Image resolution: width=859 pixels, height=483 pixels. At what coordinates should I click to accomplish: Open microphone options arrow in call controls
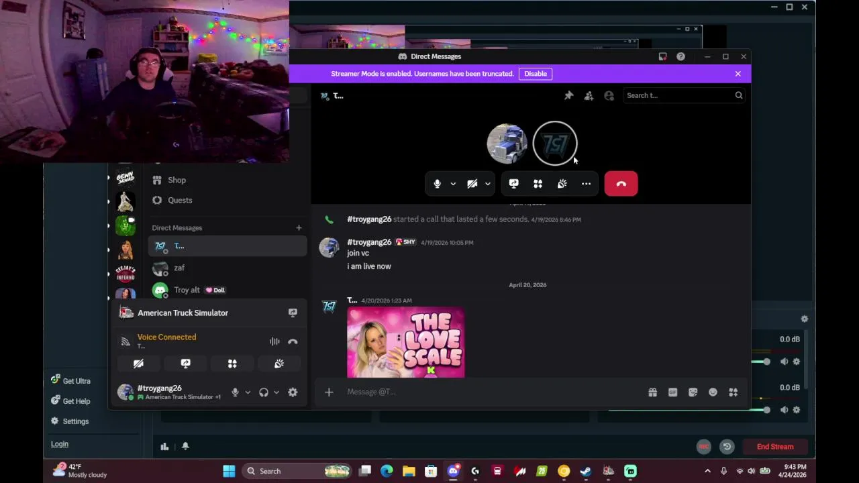[x=453, y=184]
